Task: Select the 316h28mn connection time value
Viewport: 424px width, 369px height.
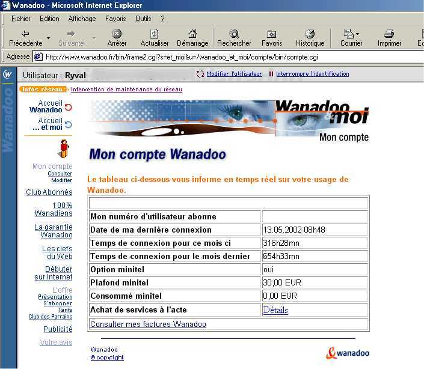Action: point(281,243)
